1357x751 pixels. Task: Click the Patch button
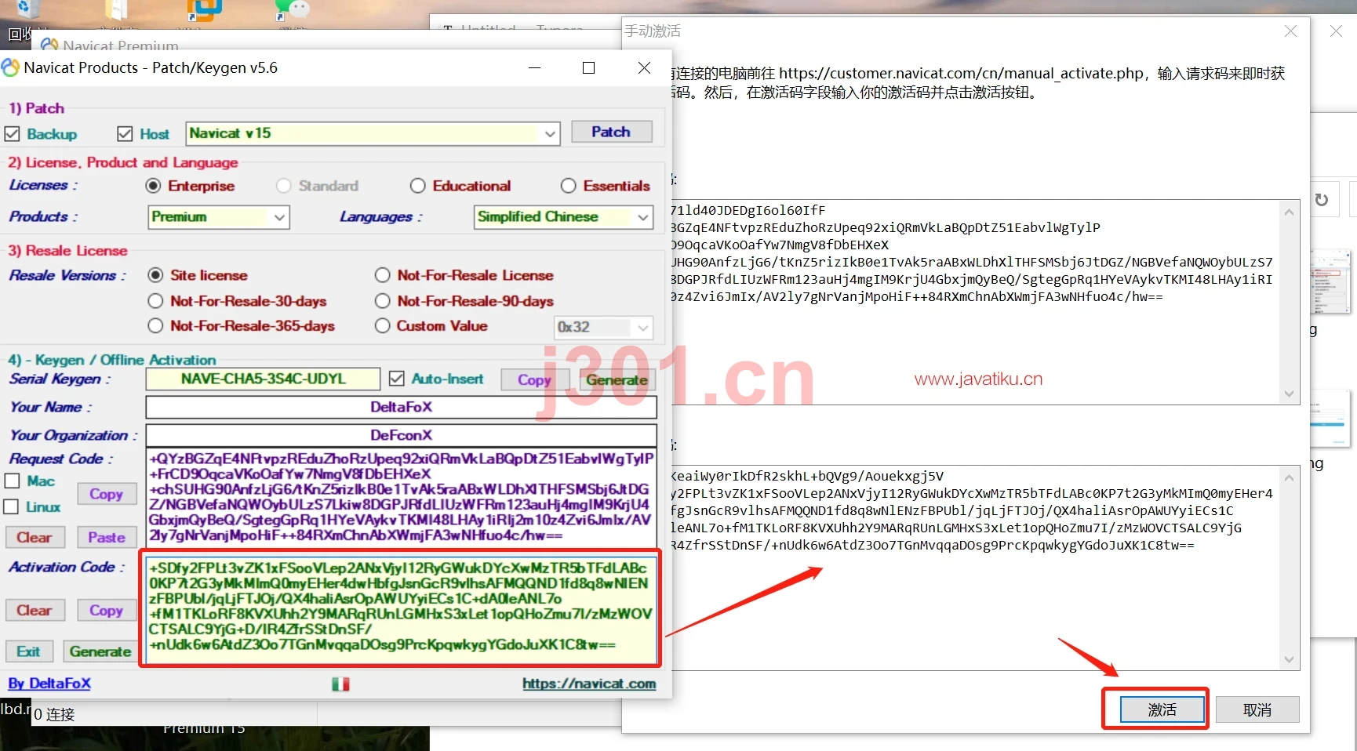point(611,132)
